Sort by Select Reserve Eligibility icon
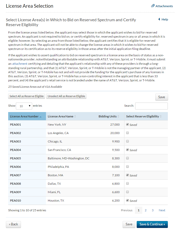This screenshot has width=175, height=242. [161, 117]
